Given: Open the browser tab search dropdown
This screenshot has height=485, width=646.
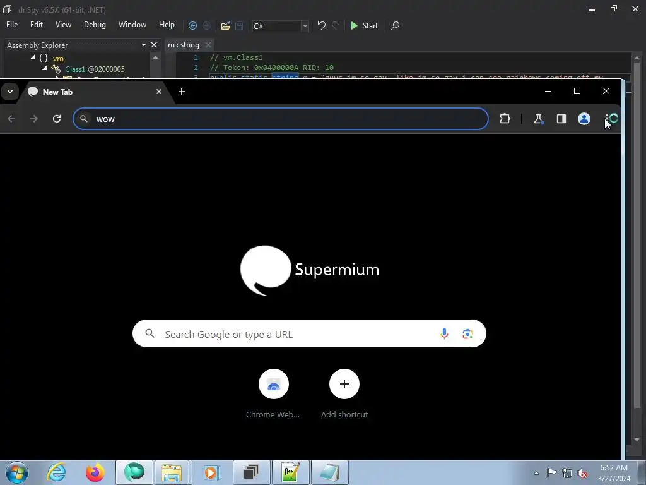Looking at the screenshot, I should click(10, 92).
